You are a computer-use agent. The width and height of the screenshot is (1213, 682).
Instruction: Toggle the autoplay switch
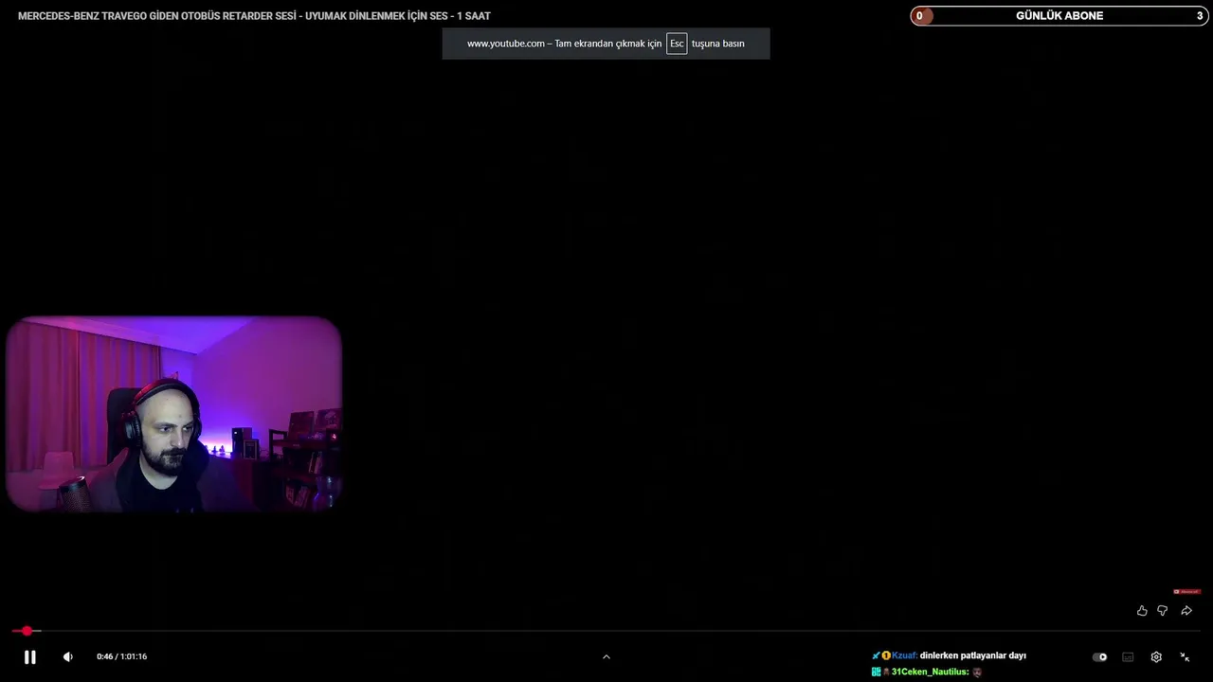pos(1099,656)
